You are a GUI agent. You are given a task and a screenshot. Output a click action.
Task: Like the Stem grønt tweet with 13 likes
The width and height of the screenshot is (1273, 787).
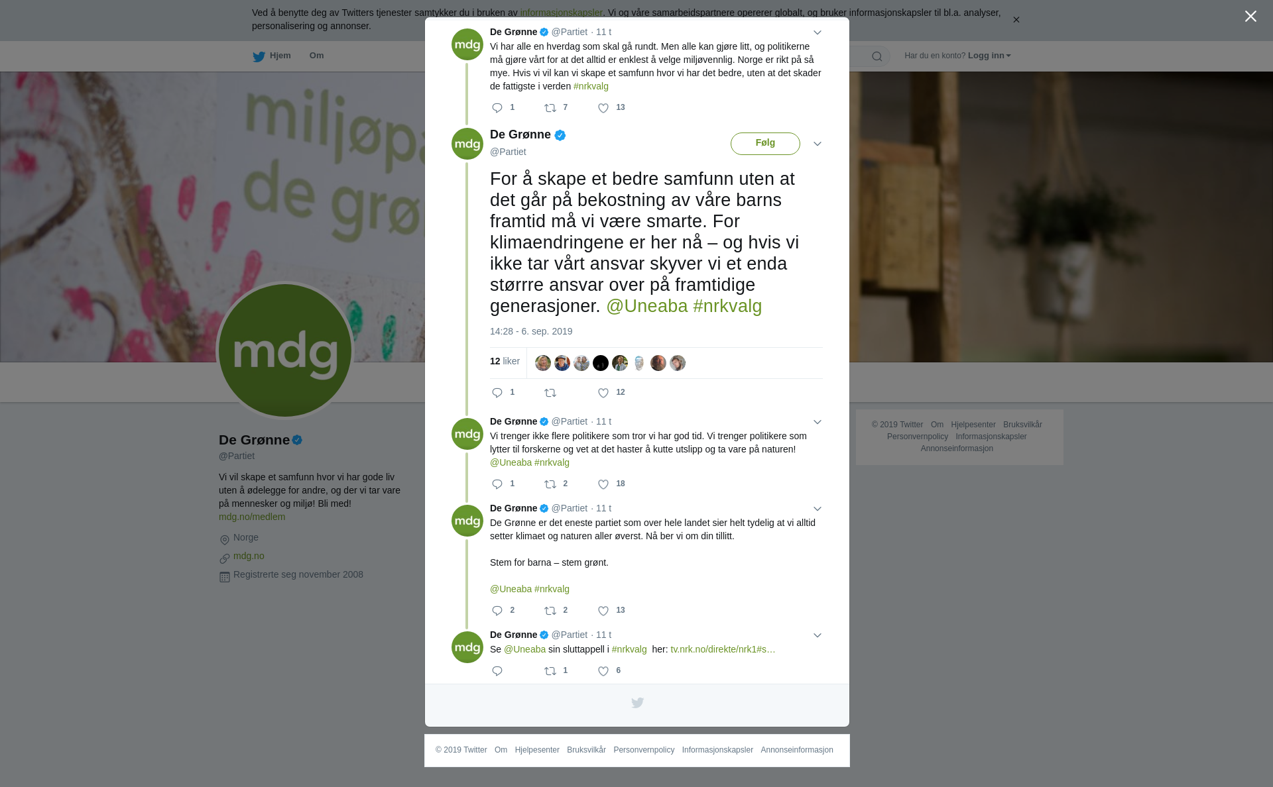point(603,611)
